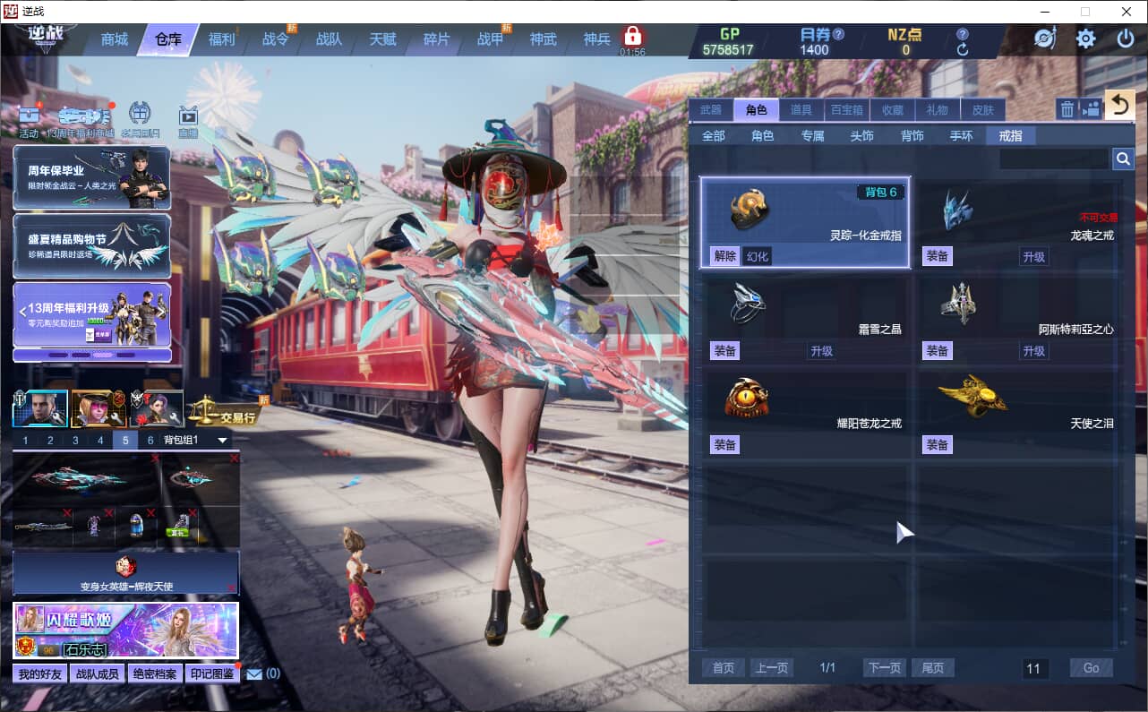Click the 变身女英雄-辉夜天使 dice icon
1148x712 pixels.
pyautogui.click(x=125, y=566)
